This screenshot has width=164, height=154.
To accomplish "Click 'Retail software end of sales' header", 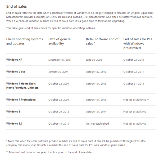I will coord(102,41).
